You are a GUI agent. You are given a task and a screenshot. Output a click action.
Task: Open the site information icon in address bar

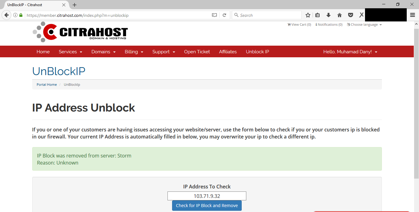point(15,15)
